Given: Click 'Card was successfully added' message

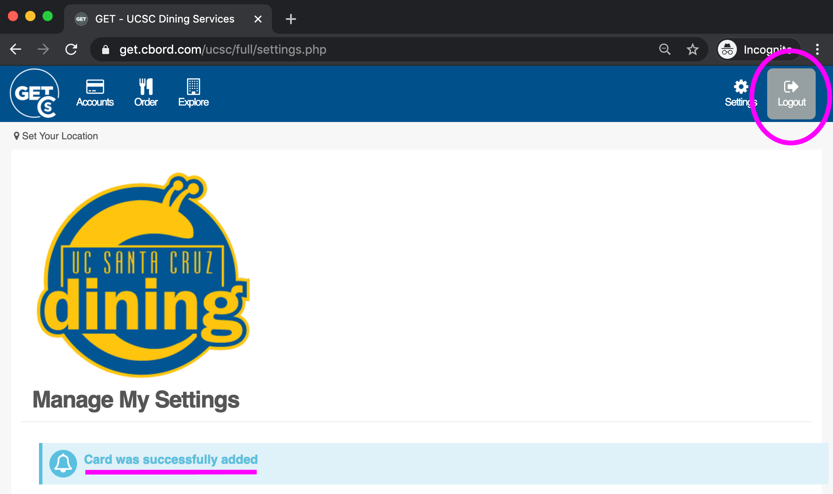Looking at the screenshot, I should pyautogui.click(x=171, y=459).
